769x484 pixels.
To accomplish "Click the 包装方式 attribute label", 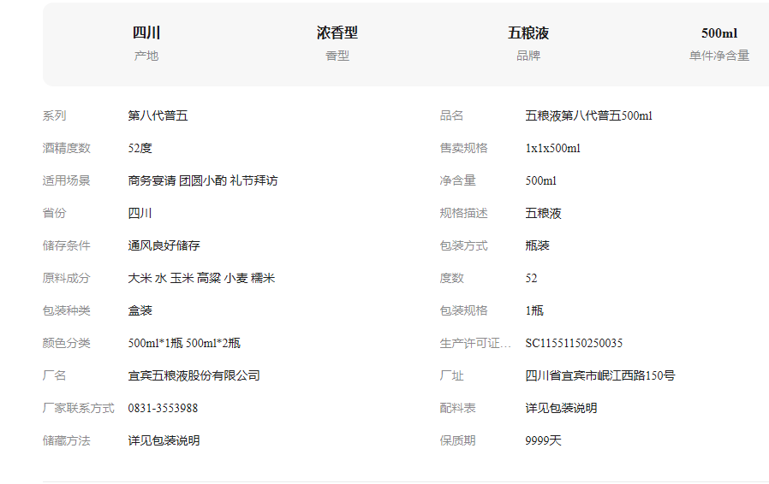I will (x=463, y=245).
